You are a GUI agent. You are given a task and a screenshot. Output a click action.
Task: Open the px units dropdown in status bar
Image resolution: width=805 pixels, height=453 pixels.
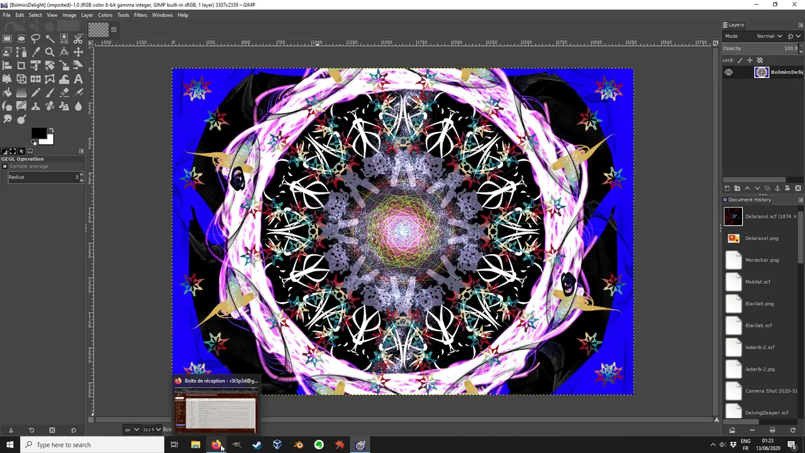tap(131, 430)
